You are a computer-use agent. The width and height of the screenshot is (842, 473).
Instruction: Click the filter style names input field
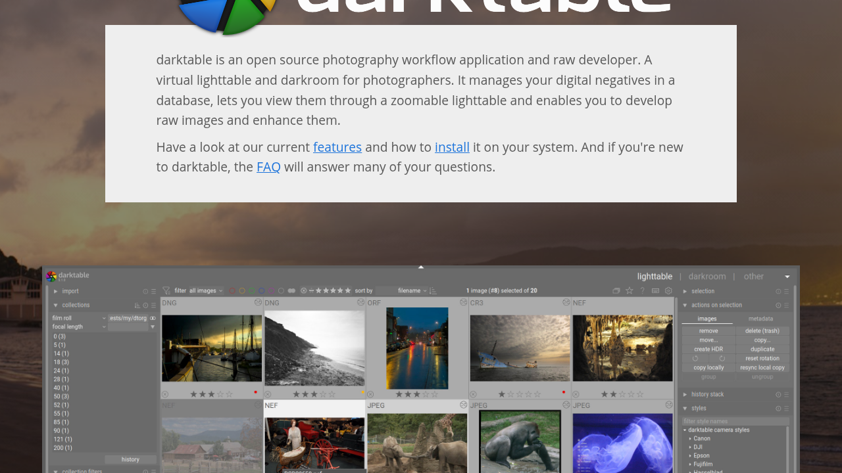tap(735, 421)
